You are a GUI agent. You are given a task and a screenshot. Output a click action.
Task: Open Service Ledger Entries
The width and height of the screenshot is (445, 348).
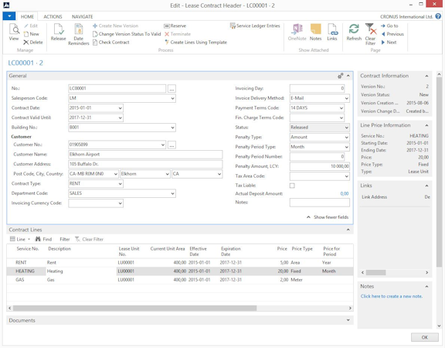[255, 26]
